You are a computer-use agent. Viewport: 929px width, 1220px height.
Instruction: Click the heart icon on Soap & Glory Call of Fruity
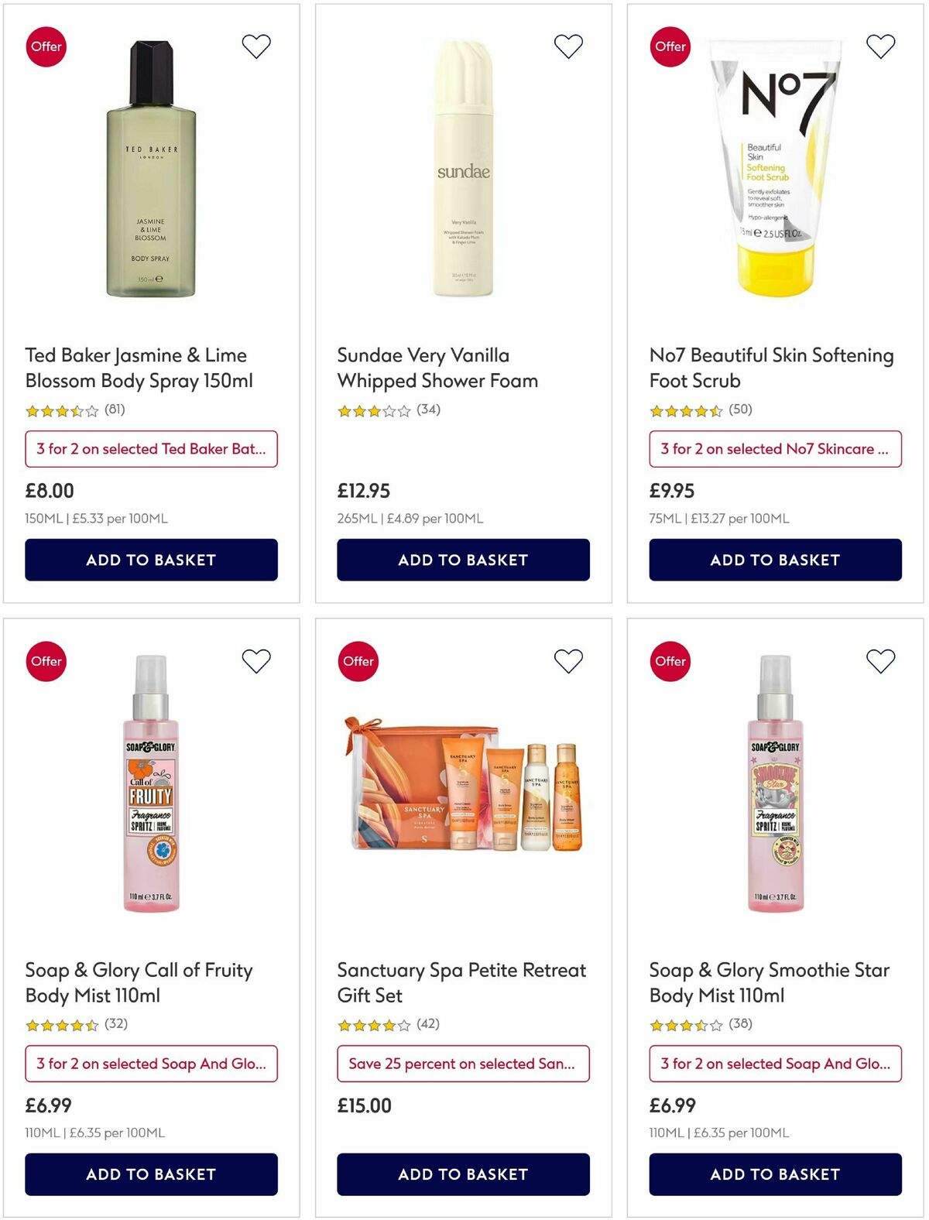(255, 661)
